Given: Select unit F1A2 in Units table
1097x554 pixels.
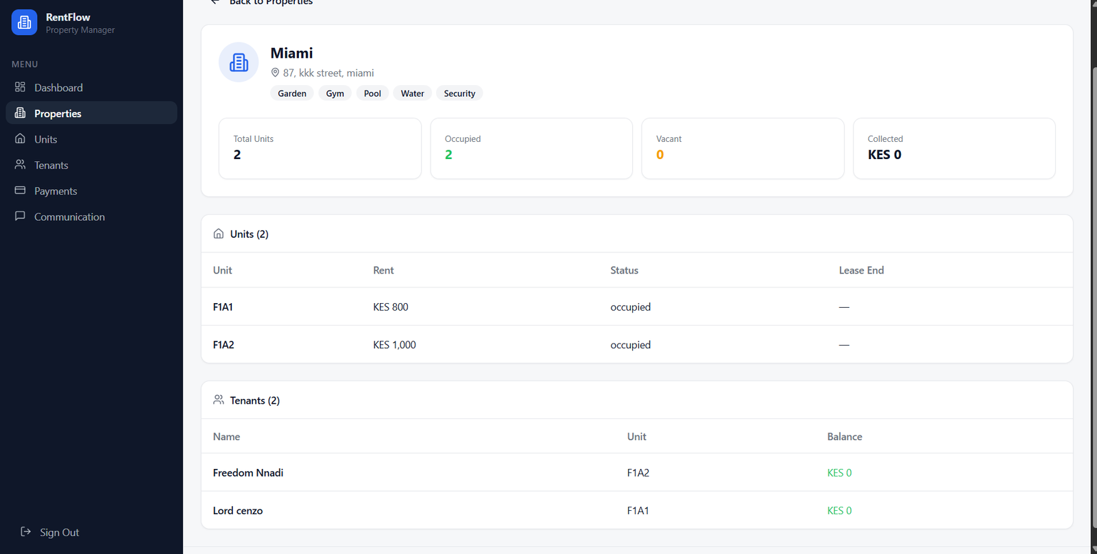Looking at the screenshot, I should coord(224,344).
